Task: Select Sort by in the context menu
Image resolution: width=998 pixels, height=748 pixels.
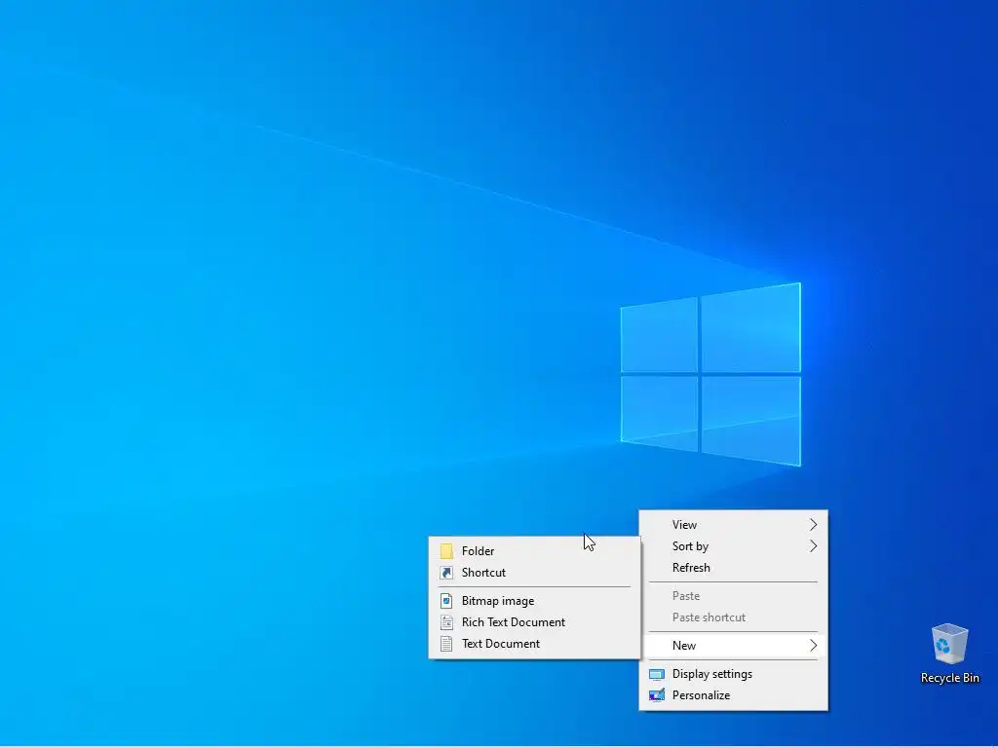Action: 733,546
